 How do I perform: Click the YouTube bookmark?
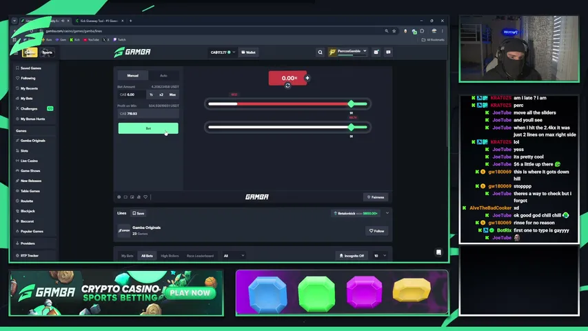click(91, 40)
